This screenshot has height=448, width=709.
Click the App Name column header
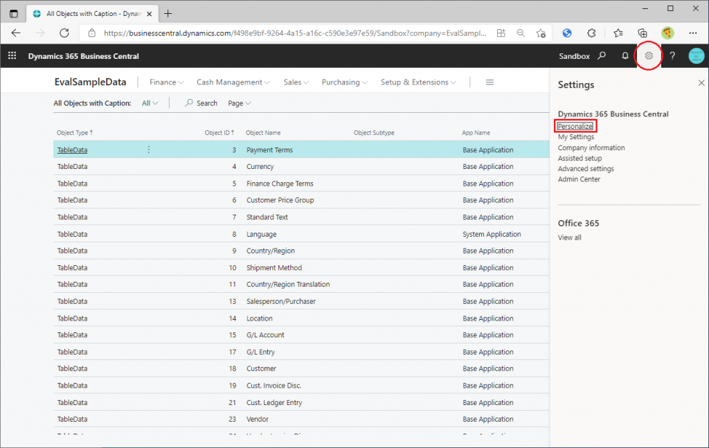[476, 132]
